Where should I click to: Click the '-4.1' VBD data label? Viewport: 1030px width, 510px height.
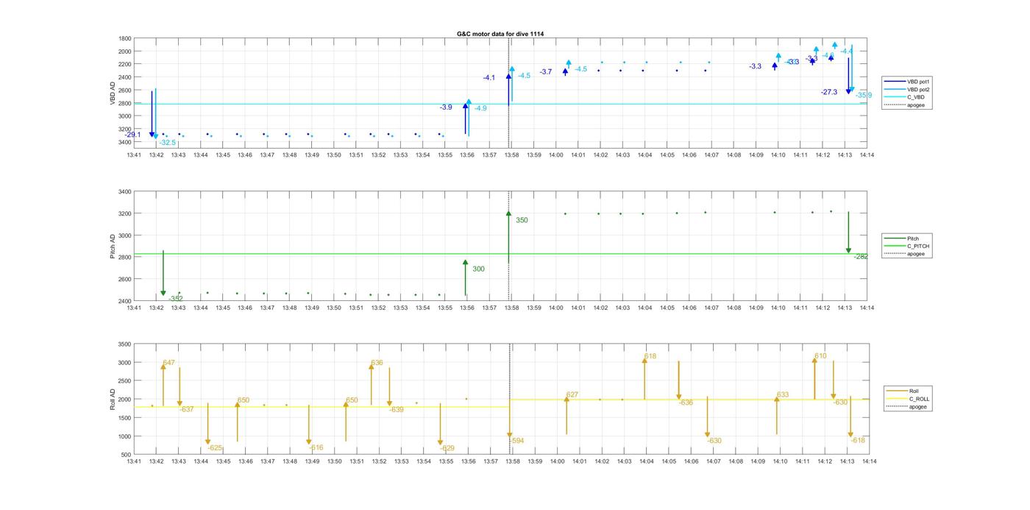489,77
